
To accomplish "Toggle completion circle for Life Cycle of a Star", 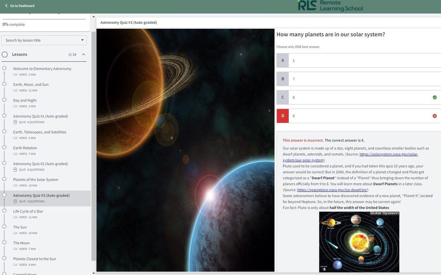I will coord(4,211).
